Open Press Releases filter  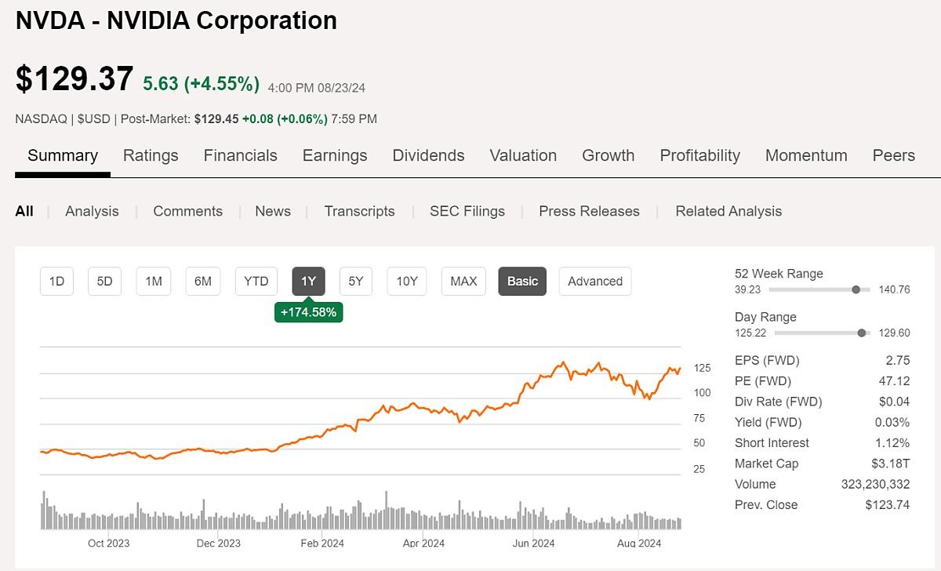[x=589, y=211]
